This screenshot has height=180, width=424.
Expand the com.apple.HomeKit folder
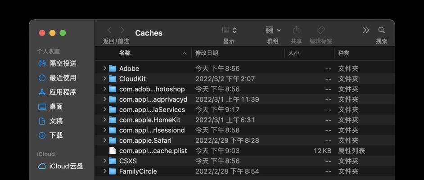pyautogui.click(x=104, y=120)
